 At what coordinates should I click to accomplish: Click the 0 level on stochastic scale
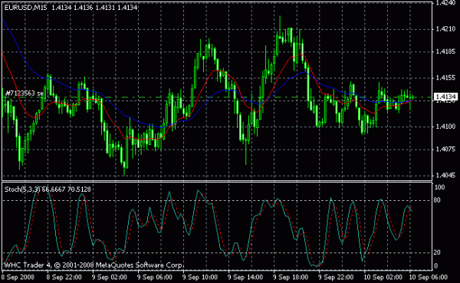(x=435, y=265)
